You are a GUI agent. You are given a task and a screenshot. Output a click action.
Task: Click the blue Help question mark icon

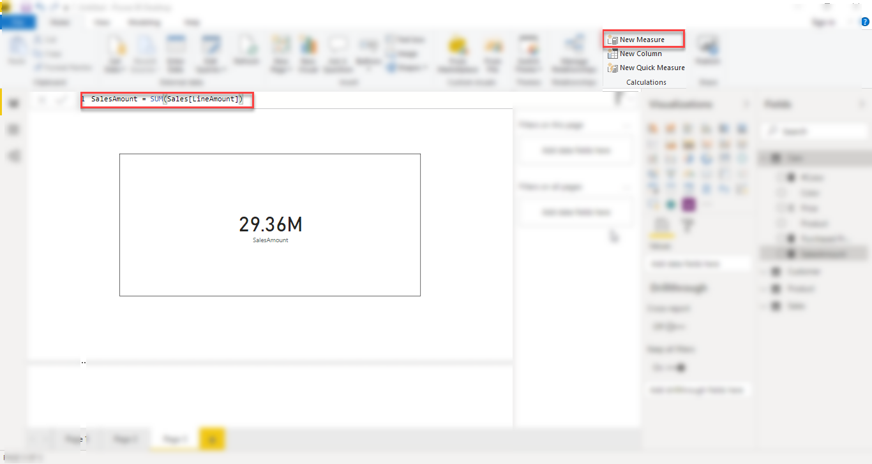coord(865,22)
